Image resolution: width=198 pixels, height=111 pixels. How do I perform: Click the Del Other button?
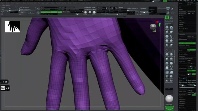click(x=191, y=2)
